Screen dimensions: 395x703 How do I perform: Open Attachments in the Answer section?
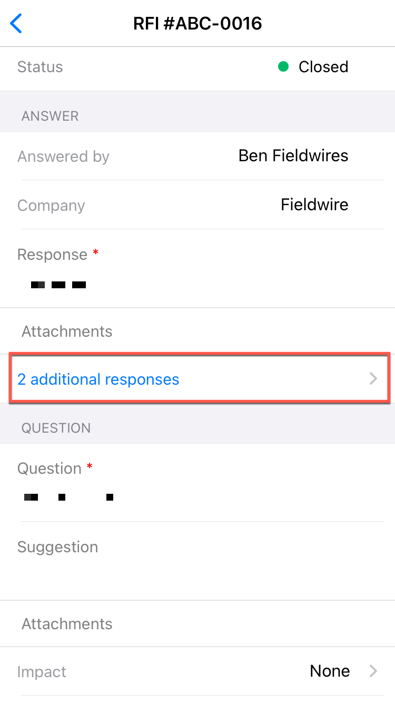tap(67, 331)
